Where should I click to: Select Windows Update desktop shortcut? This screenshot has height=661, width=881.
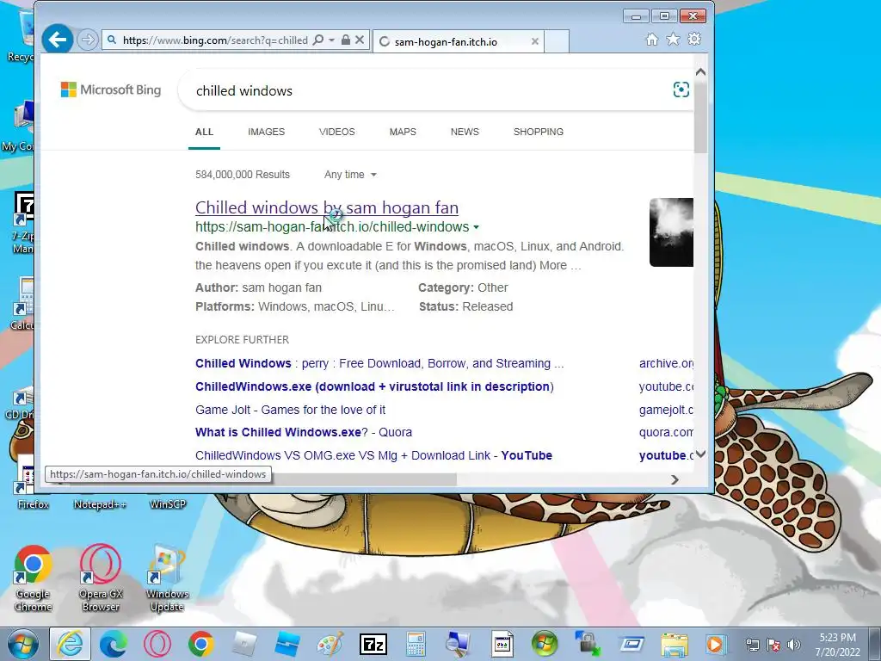[168, 579]
